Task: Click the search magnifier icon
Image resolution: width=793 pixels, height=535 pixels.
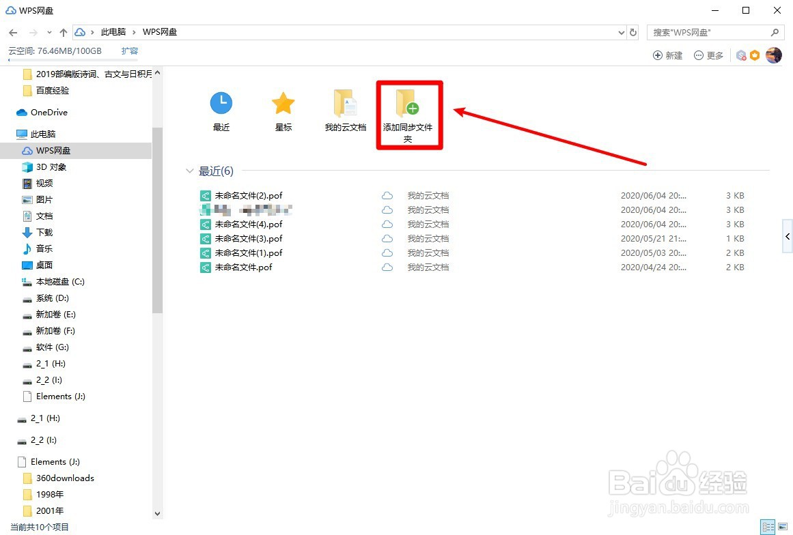Action: (775, 32)
